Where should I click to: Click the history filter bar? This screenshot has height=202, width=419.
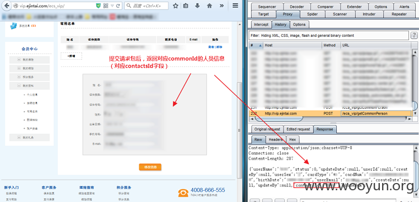[329, 36]
